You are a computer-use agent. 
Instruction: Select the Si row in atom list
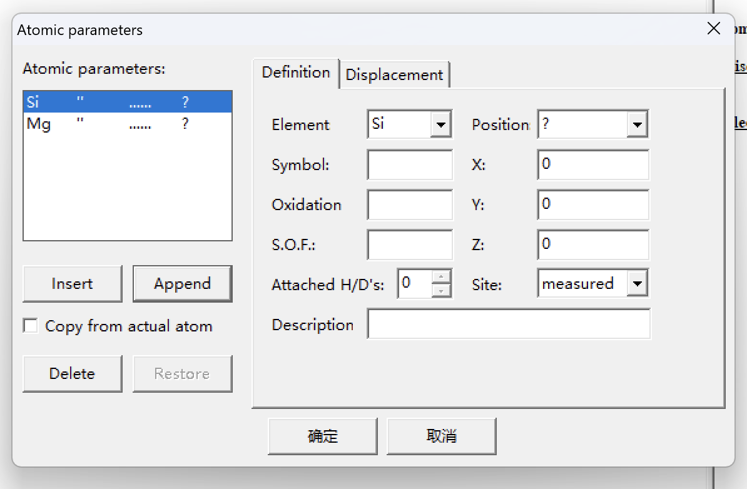tap(127, 102)
